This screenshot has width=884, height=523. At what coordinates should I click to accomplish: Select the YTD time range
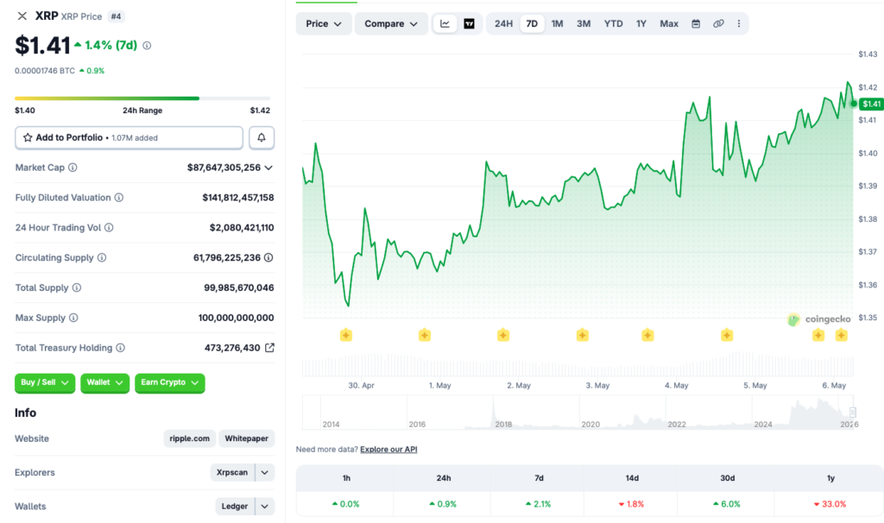(614, 23)
